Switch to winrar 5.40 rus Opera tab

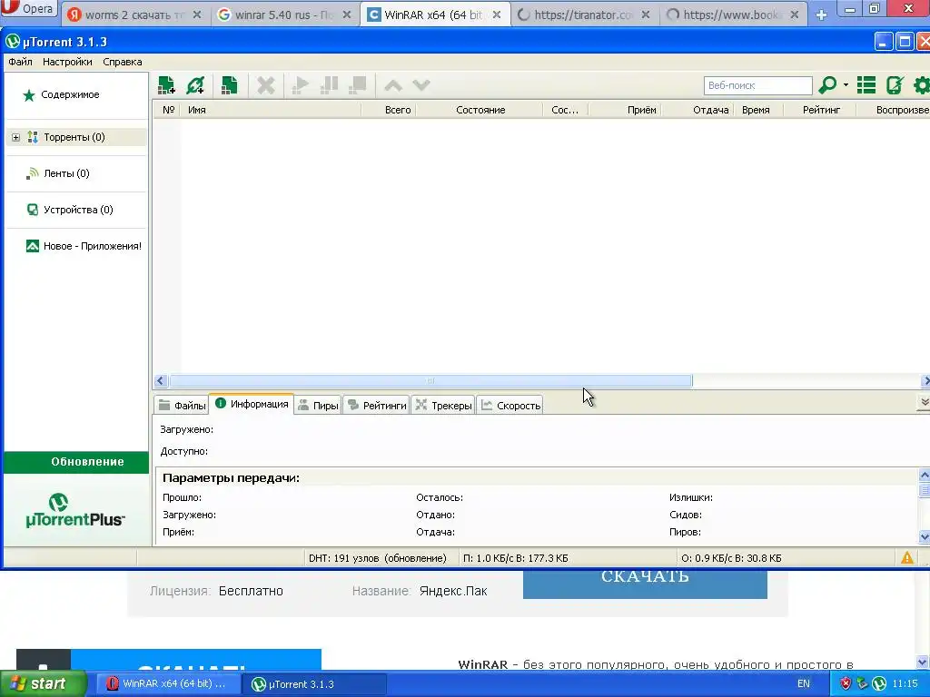285,15
